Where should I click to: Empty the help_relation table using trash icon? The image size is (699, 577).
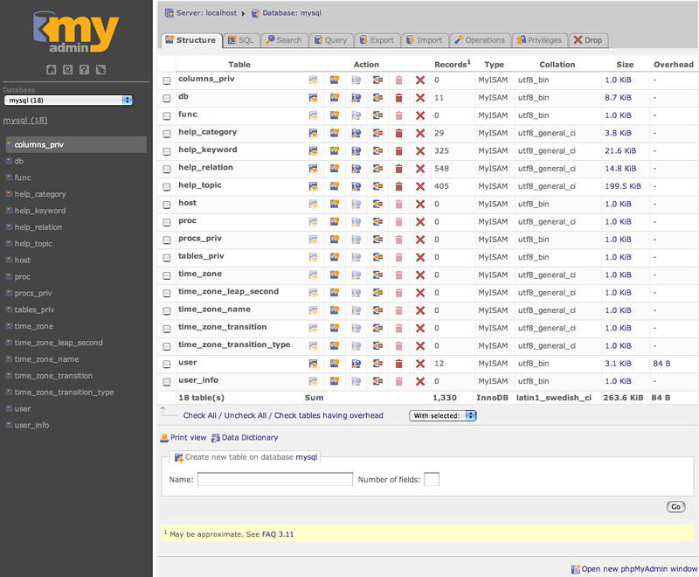(399, 169)
